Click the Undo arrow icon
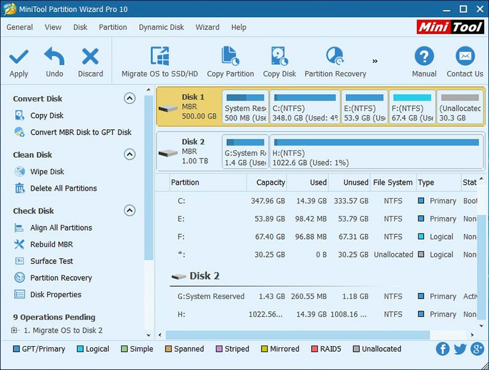The width and height of the screenshot is (489, 370). click(54, 56)
